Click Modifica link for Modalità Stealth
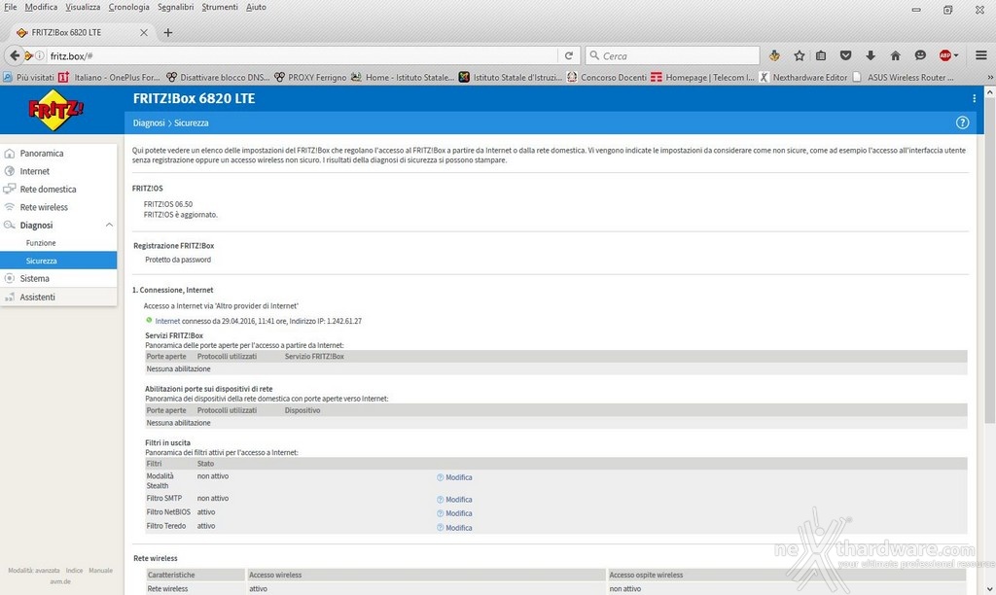The height and width of the screenshot is (595, 996). [x=459, y=477]
